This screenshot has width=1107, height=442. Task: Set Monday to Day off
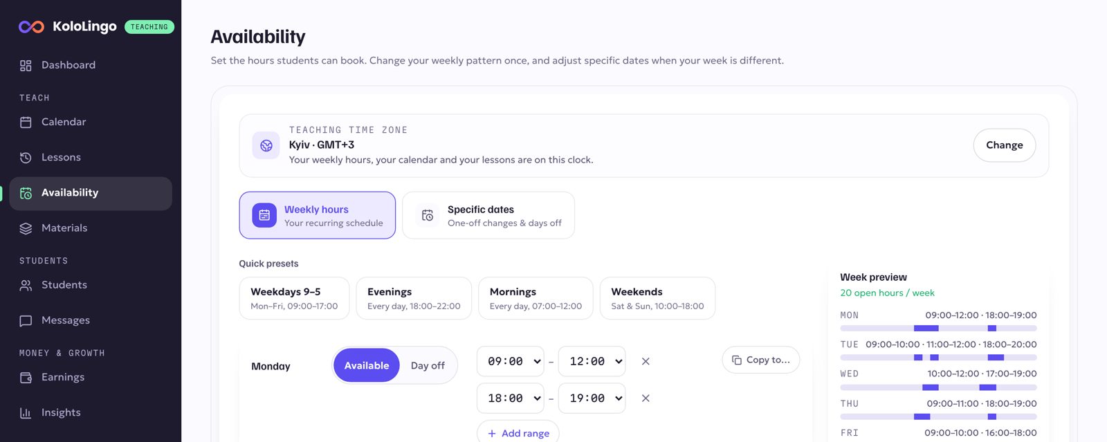tap(428, 365)
